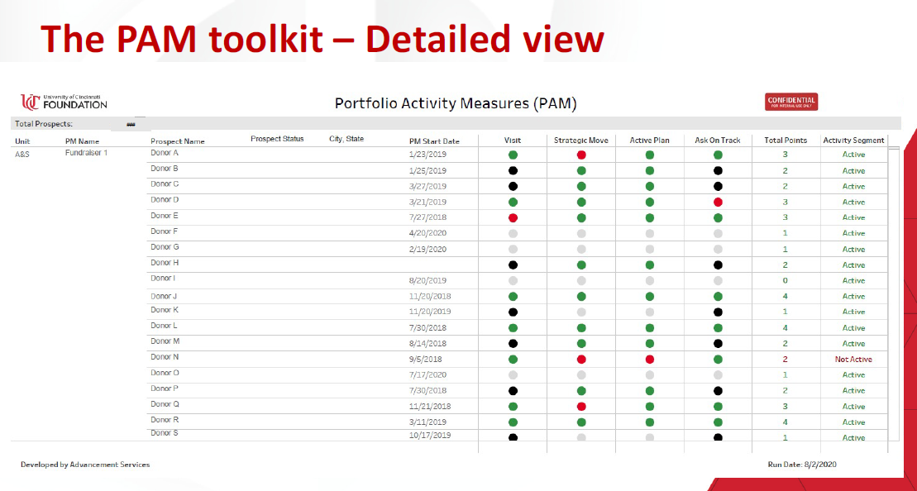The image size is (917, 491).
Task: Click Donor I's gray Ask On Track dot
Action: [x=718, y=280]
